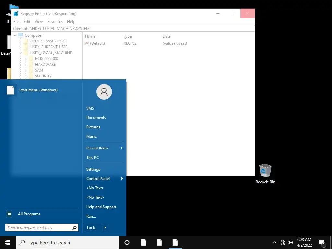Click the SECURITY key folder icon

(31, 76)
